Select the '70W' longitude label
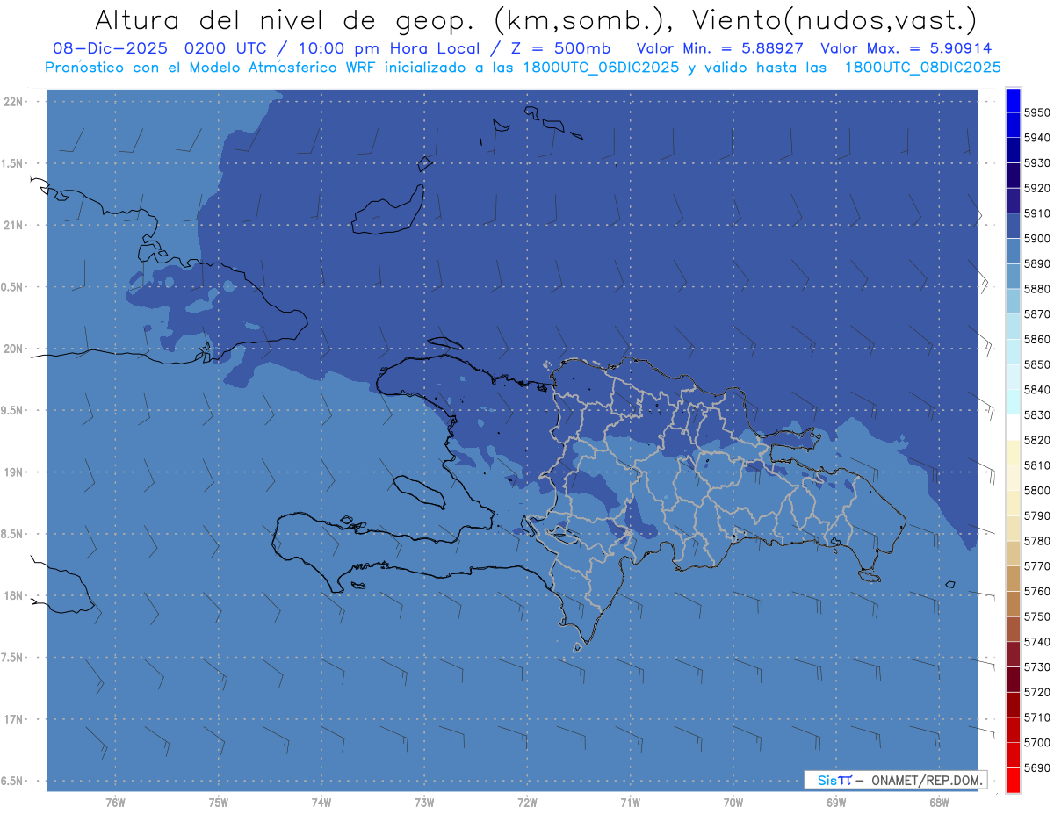The width and height of the screenshot is (1054, 814). [x=733, y=803]
